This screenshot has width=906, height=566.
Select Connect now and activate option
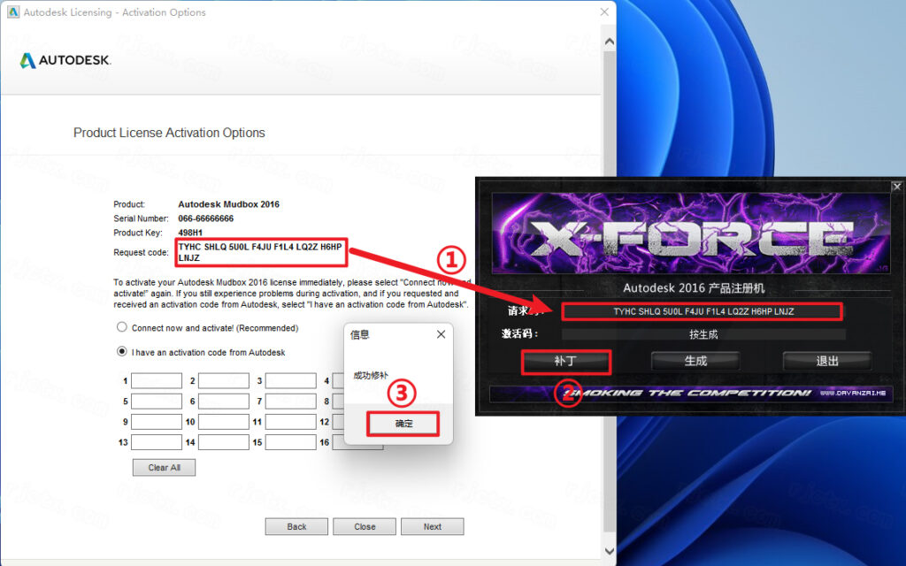click(122, 327)
